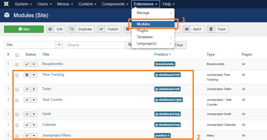The image size is (267, 140).
Task: Open status dropdown arrow for Time Tracking
Action: [34, 75]
